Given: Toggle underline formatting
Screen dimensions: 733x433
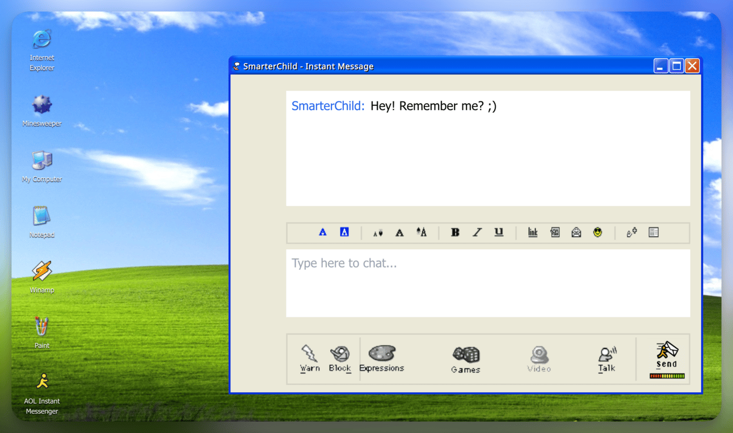Looking at the screenshot, I should (x=499, y=232).
